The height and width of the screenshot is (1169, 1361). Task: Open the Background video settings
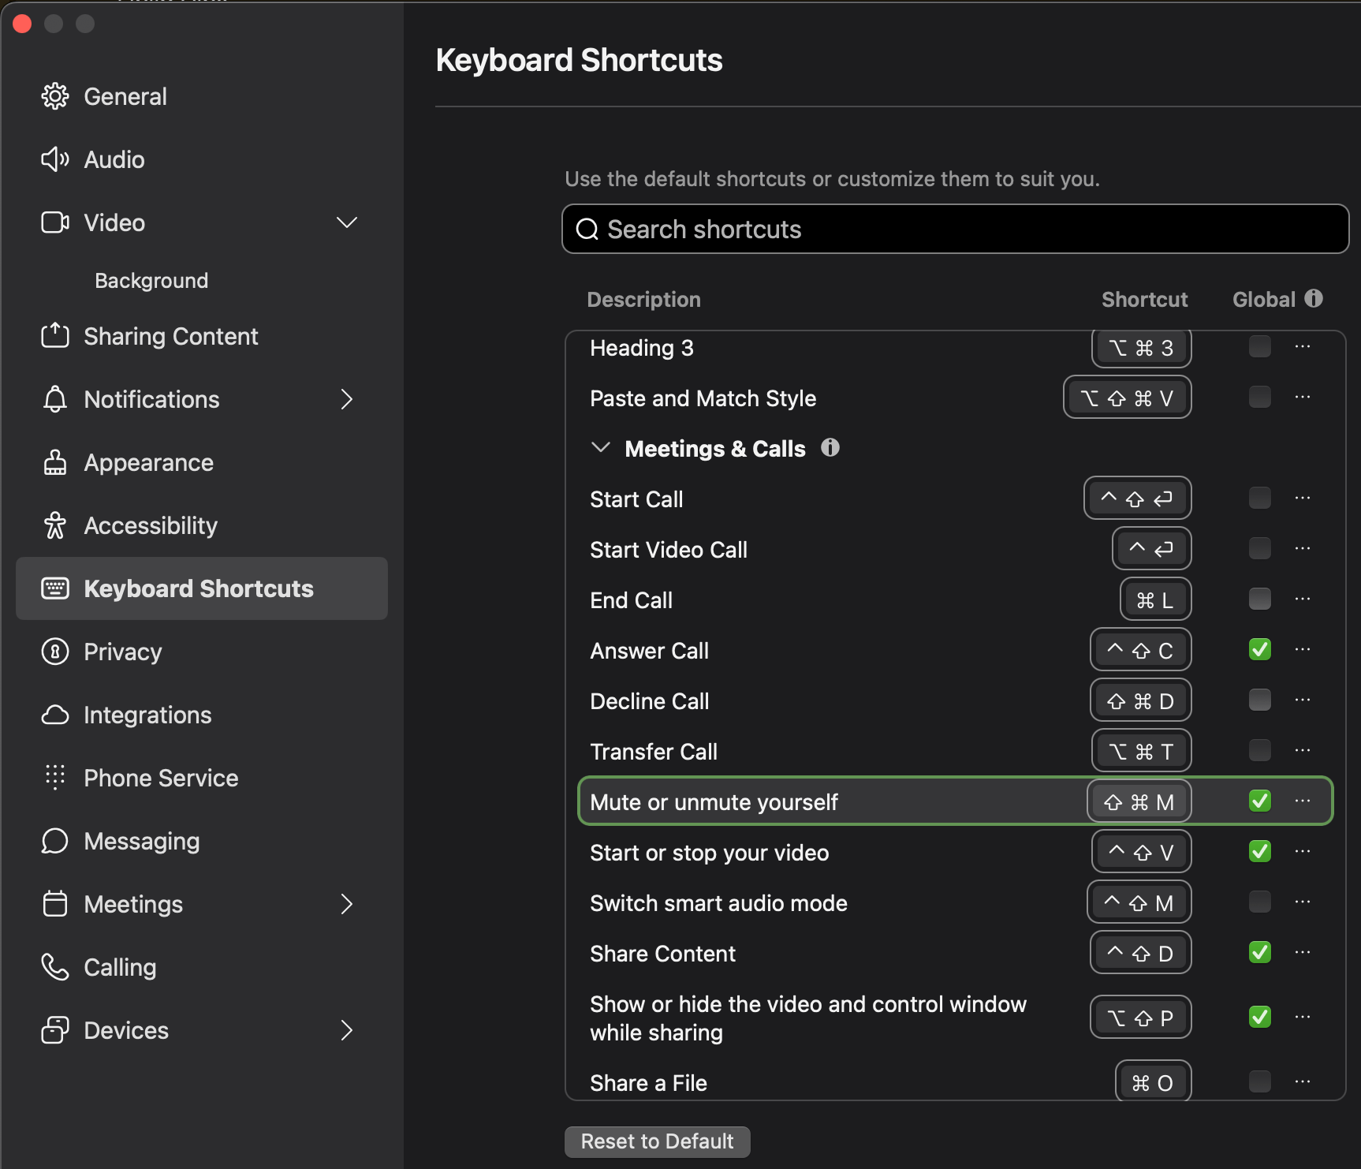[151, 281]
